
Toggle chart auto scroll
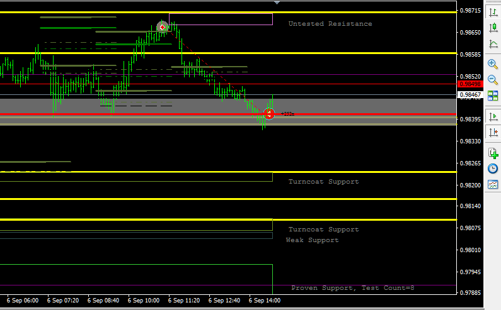[x=493, y=116]
